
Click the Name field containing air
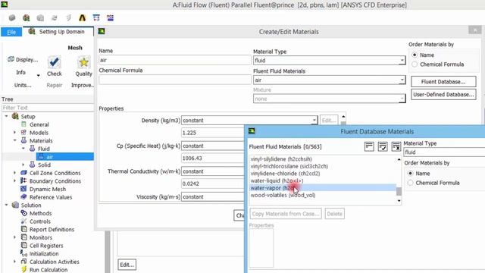(175, 60)
